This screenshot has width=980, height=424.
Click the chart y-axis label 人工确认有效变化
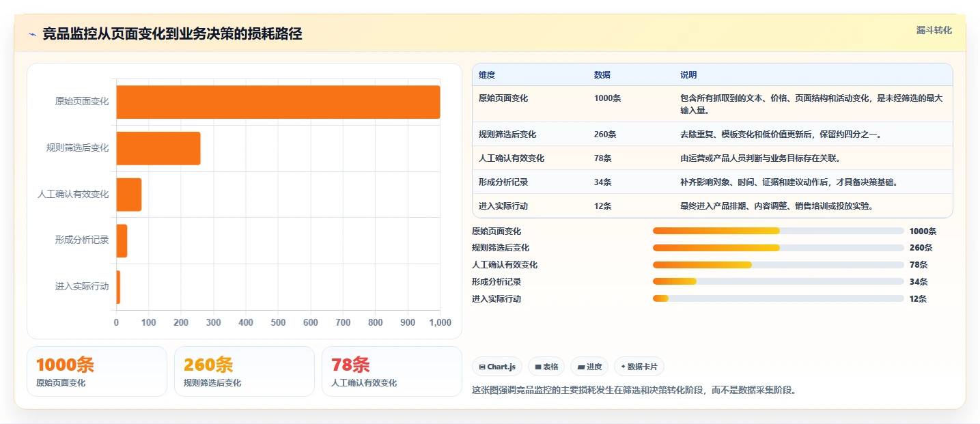(x=73, y=195)
